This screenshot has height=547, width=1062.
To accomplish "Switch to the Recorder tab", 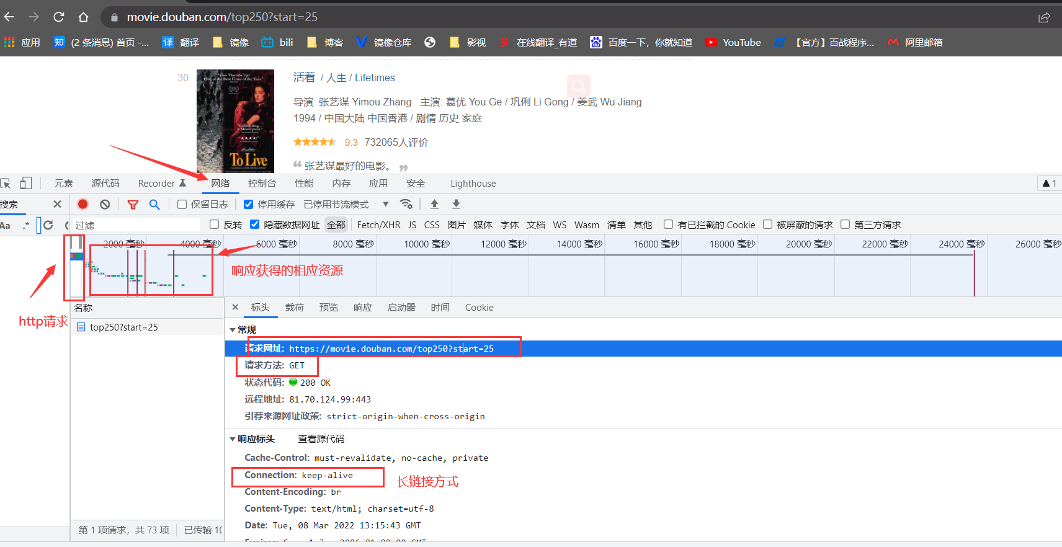I will tap(162, 184).
